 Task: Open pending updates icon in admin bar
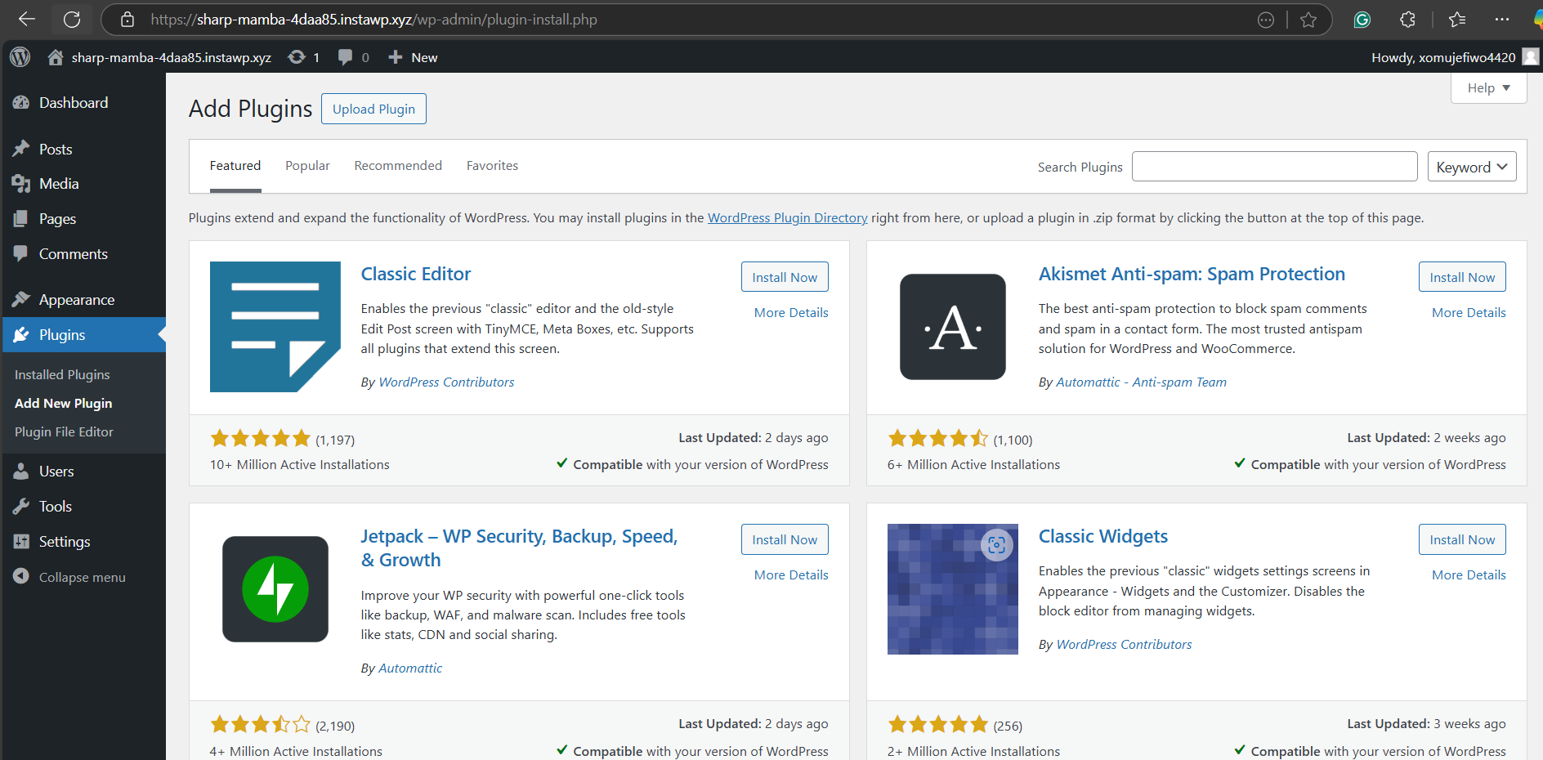tap(297, 57)
